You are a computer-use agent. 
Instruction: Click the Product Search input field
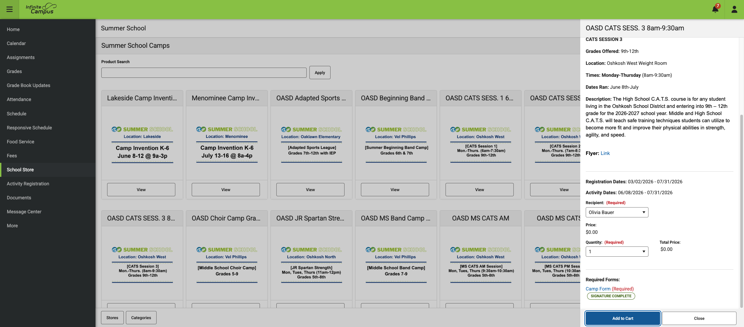pyautogui.click(x=204, y=73)
